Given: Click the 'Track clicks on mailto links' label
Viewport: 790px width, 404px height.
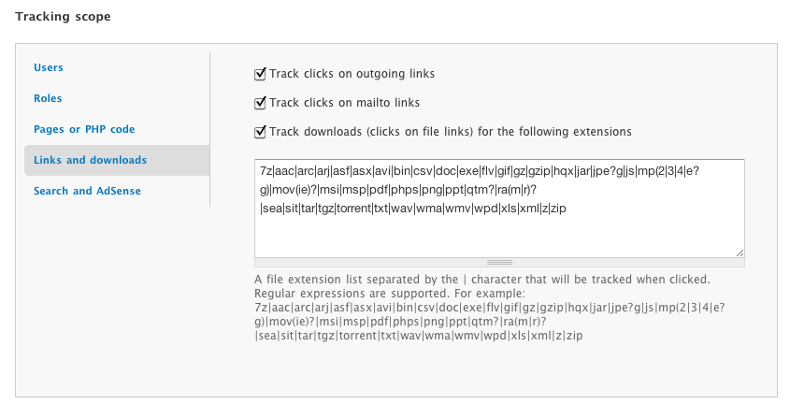Looking at the screenshot, I should pos(345,103).
